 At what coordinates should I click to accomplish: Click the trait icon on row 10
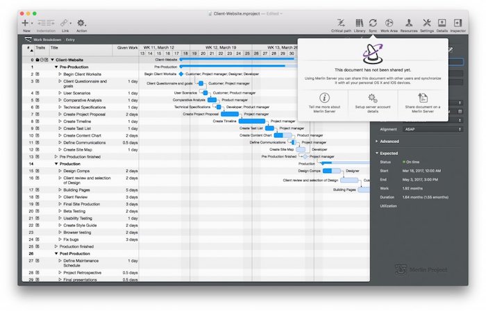pyautogui.click(x=37, y=135)
